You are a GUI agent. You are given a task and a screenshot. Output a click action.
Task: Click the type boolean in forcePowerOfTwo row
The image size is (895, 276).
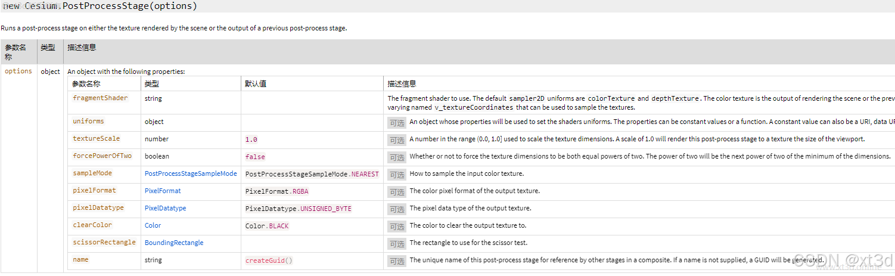[x=157, y=156]
